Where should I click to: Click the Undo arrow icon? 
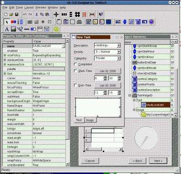(25, 15)
